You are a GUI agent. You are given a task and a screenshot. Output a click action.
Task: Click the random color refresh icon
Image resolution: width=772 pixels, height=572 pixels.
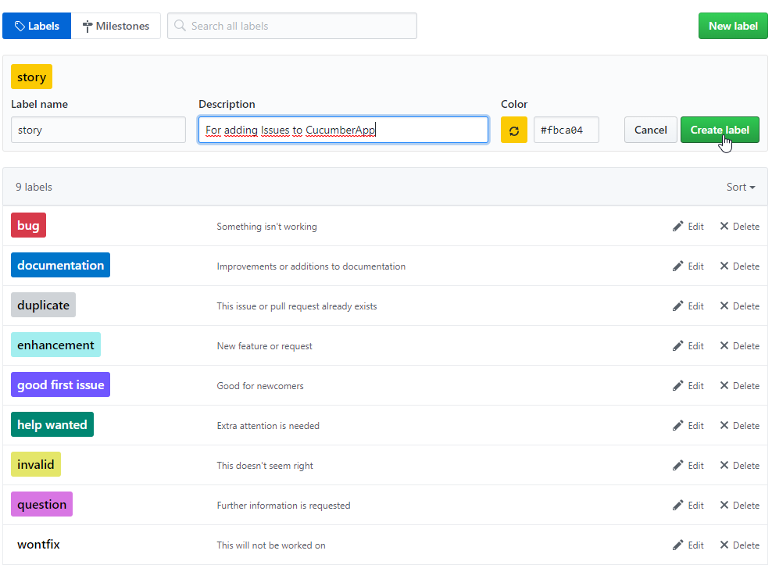(x=514, y=130)
